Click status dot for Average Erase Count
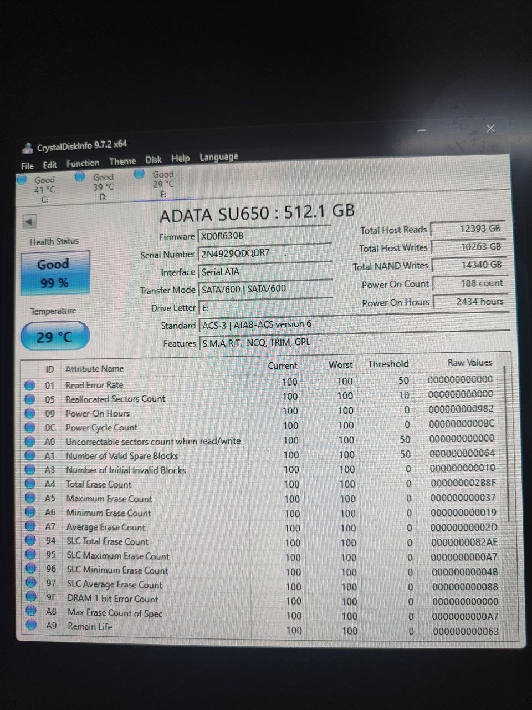Viewport: 532px width, 710px height. pos(30,527)
